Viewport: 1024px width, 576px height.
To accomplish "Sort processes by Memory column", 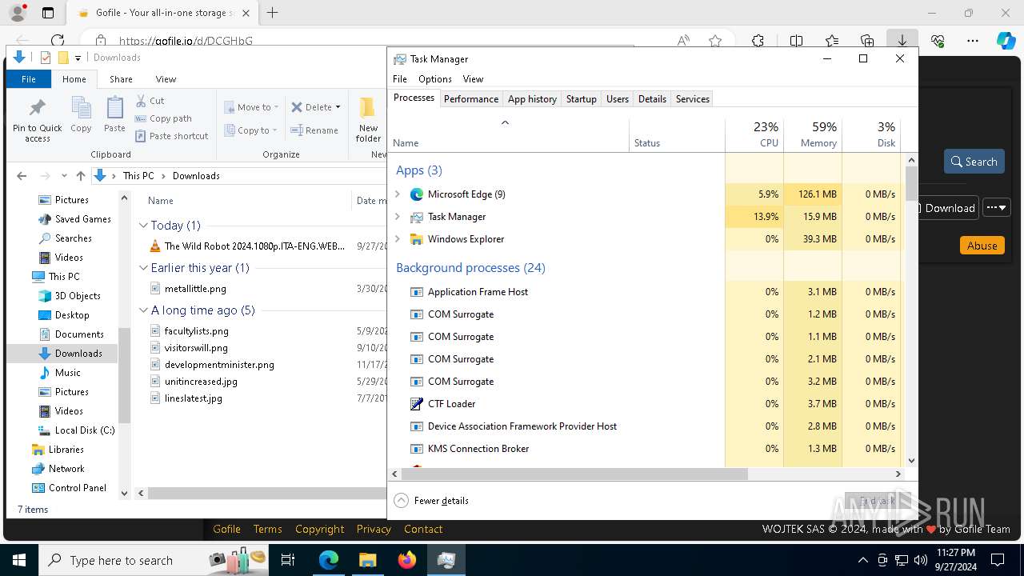I will tap(813, 134).
